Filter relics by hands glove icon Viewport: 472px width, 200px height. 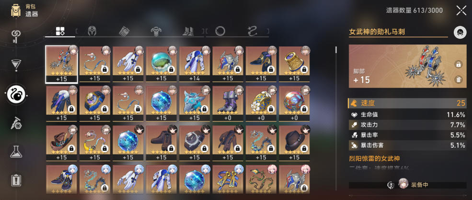click(x=124, y=31)
